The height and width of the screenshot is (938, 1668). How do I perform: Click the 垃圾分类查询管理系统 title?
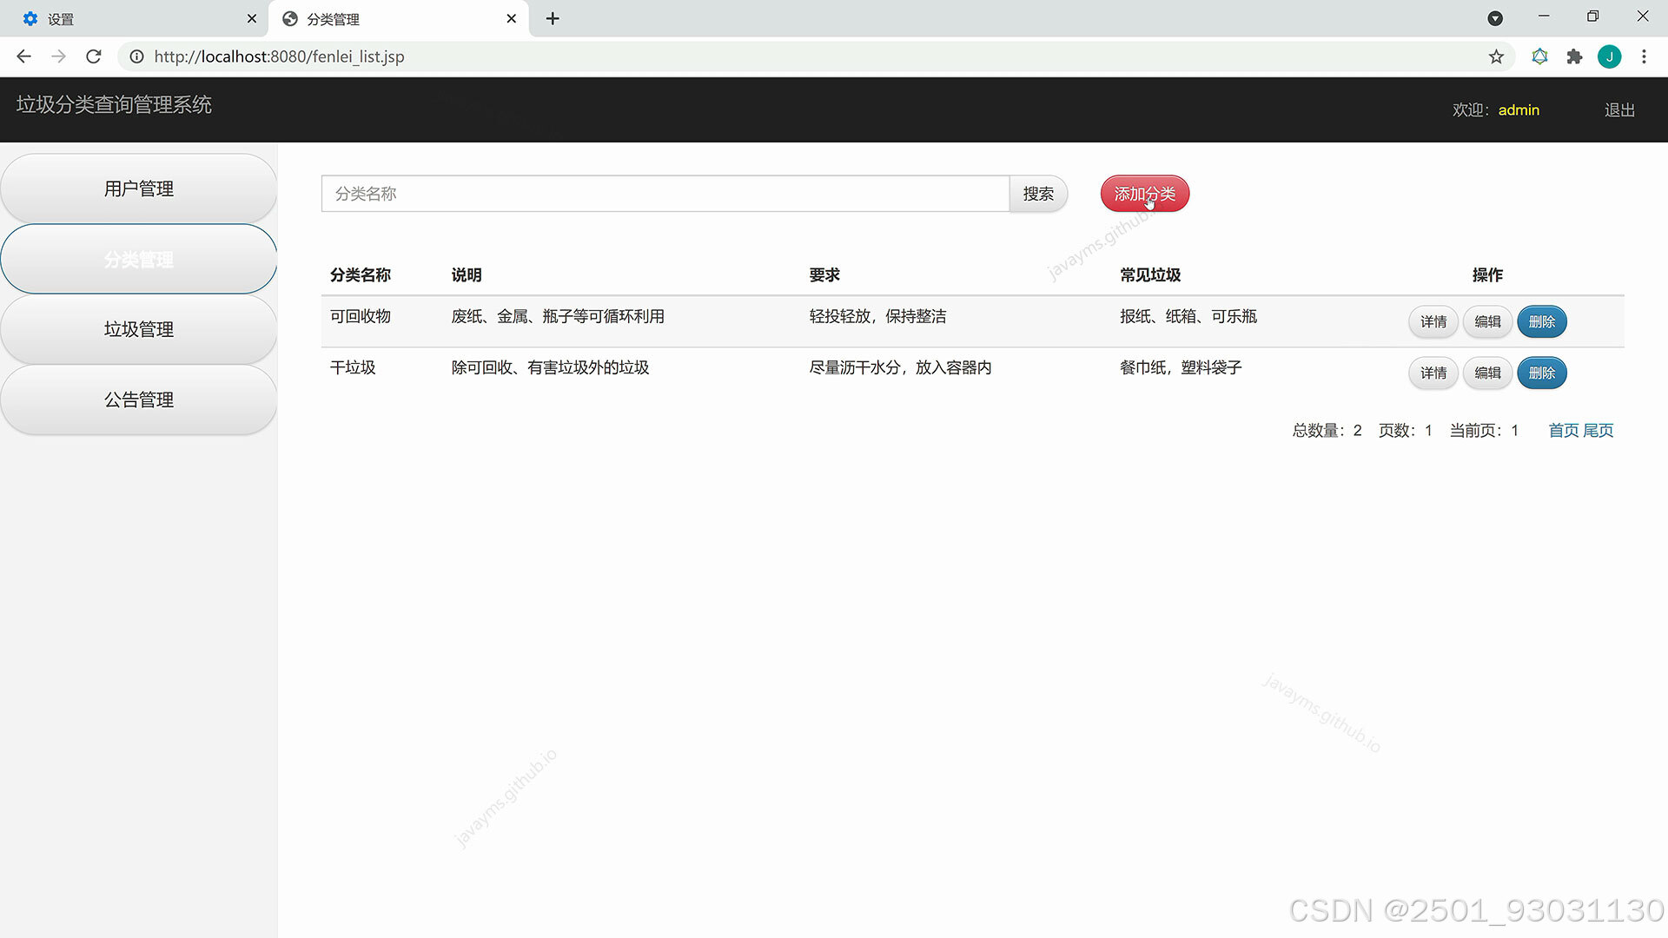point(114,105)
